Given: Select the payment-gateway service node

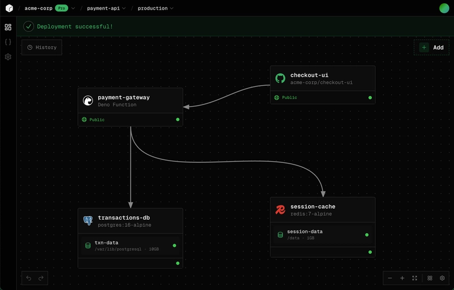Looking at the screenshot, I should [130, 101].
